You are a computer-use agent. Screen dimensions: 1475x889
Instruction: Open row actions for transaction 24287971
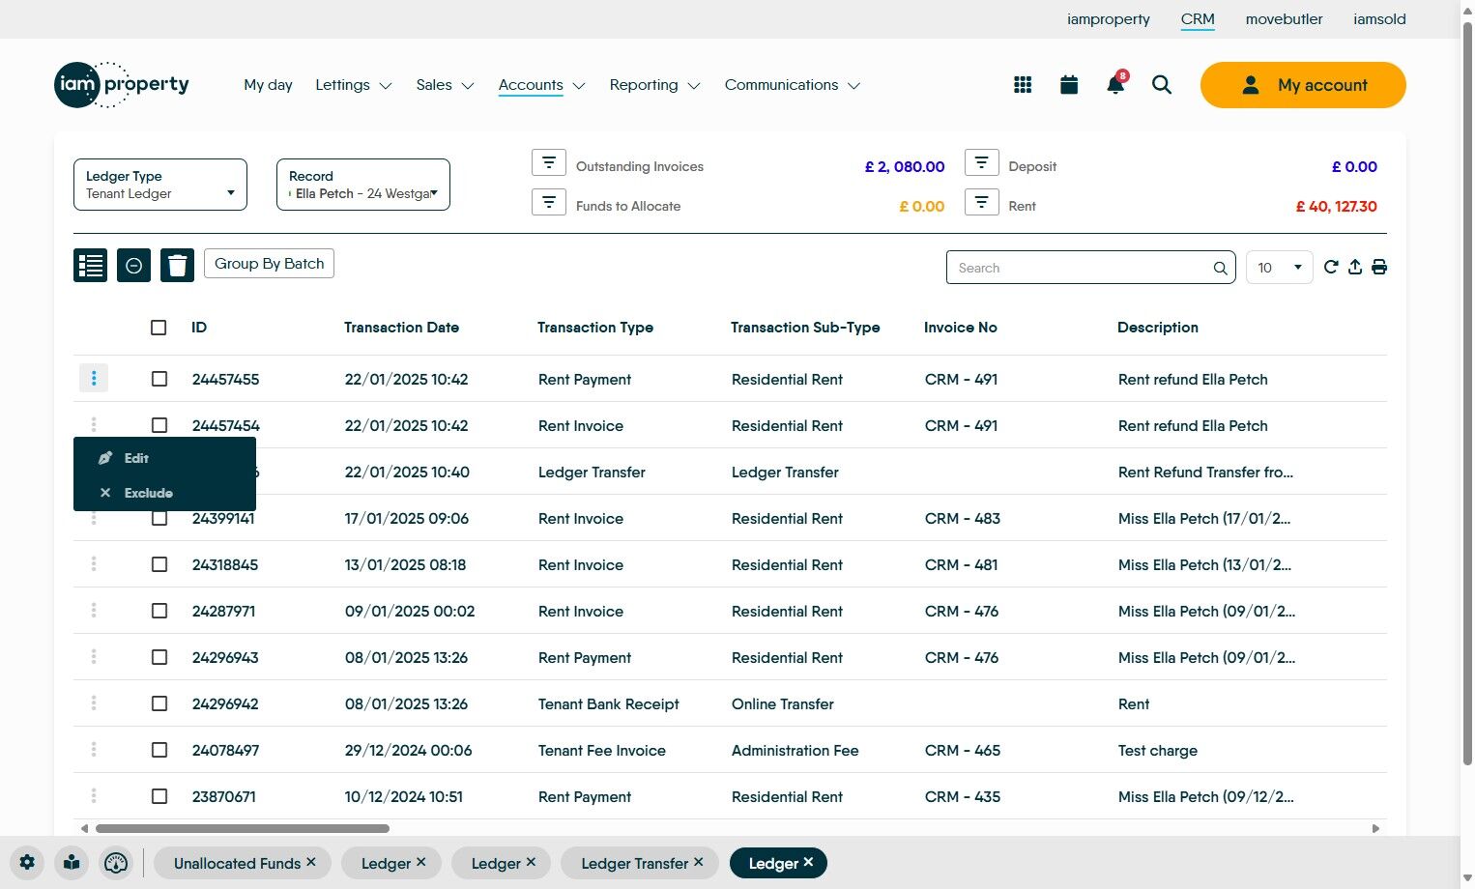[x=94, y=611]
